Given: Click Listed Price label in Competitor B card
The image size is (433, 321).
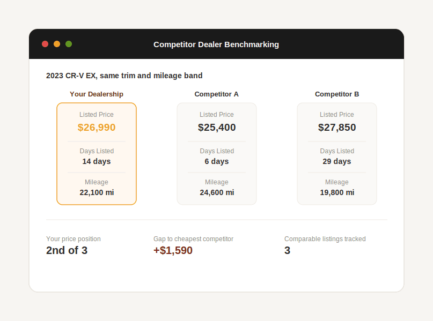Looking at the screenshot, I should click(337, 115).
